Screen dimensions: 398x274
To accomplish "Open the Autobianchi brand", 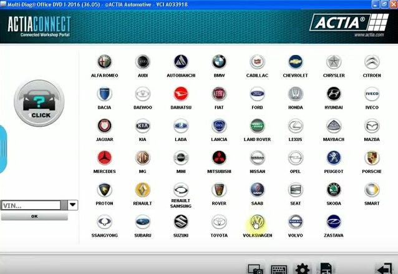I will coord(181,62).
